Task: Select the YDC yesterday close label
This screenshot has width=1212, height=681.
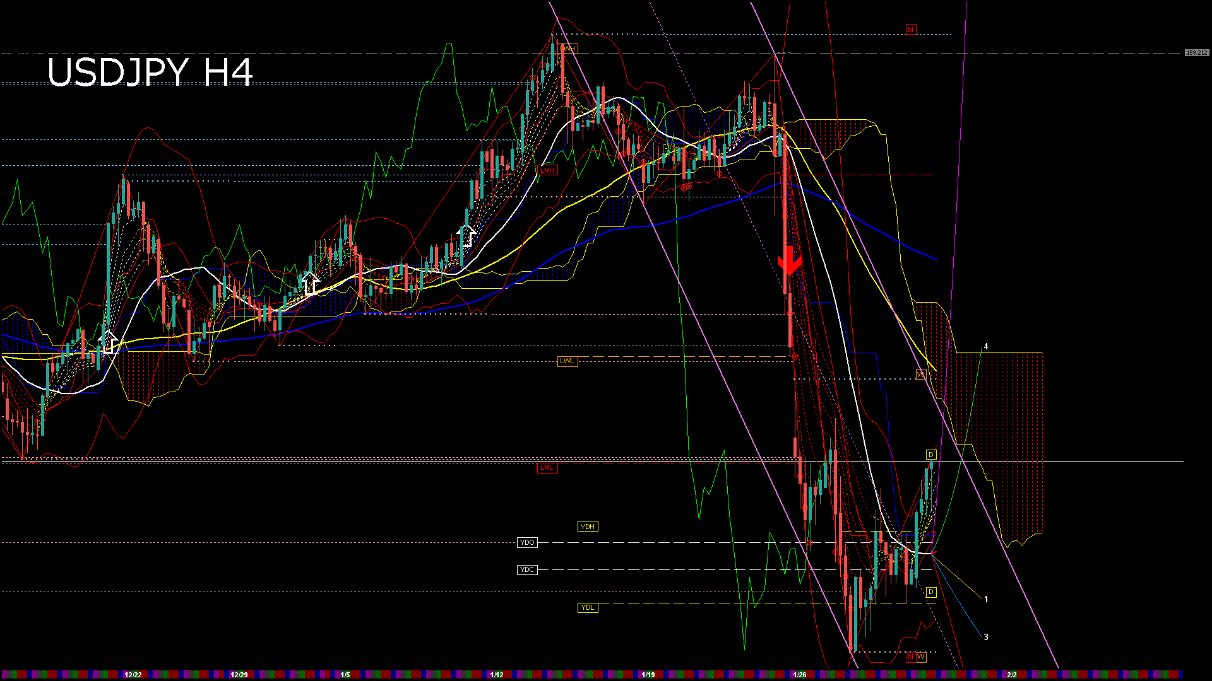Action: 527,569
